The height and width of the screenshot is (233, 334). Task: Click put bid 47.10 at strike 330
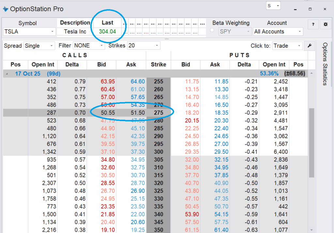(x=192, y=199)
